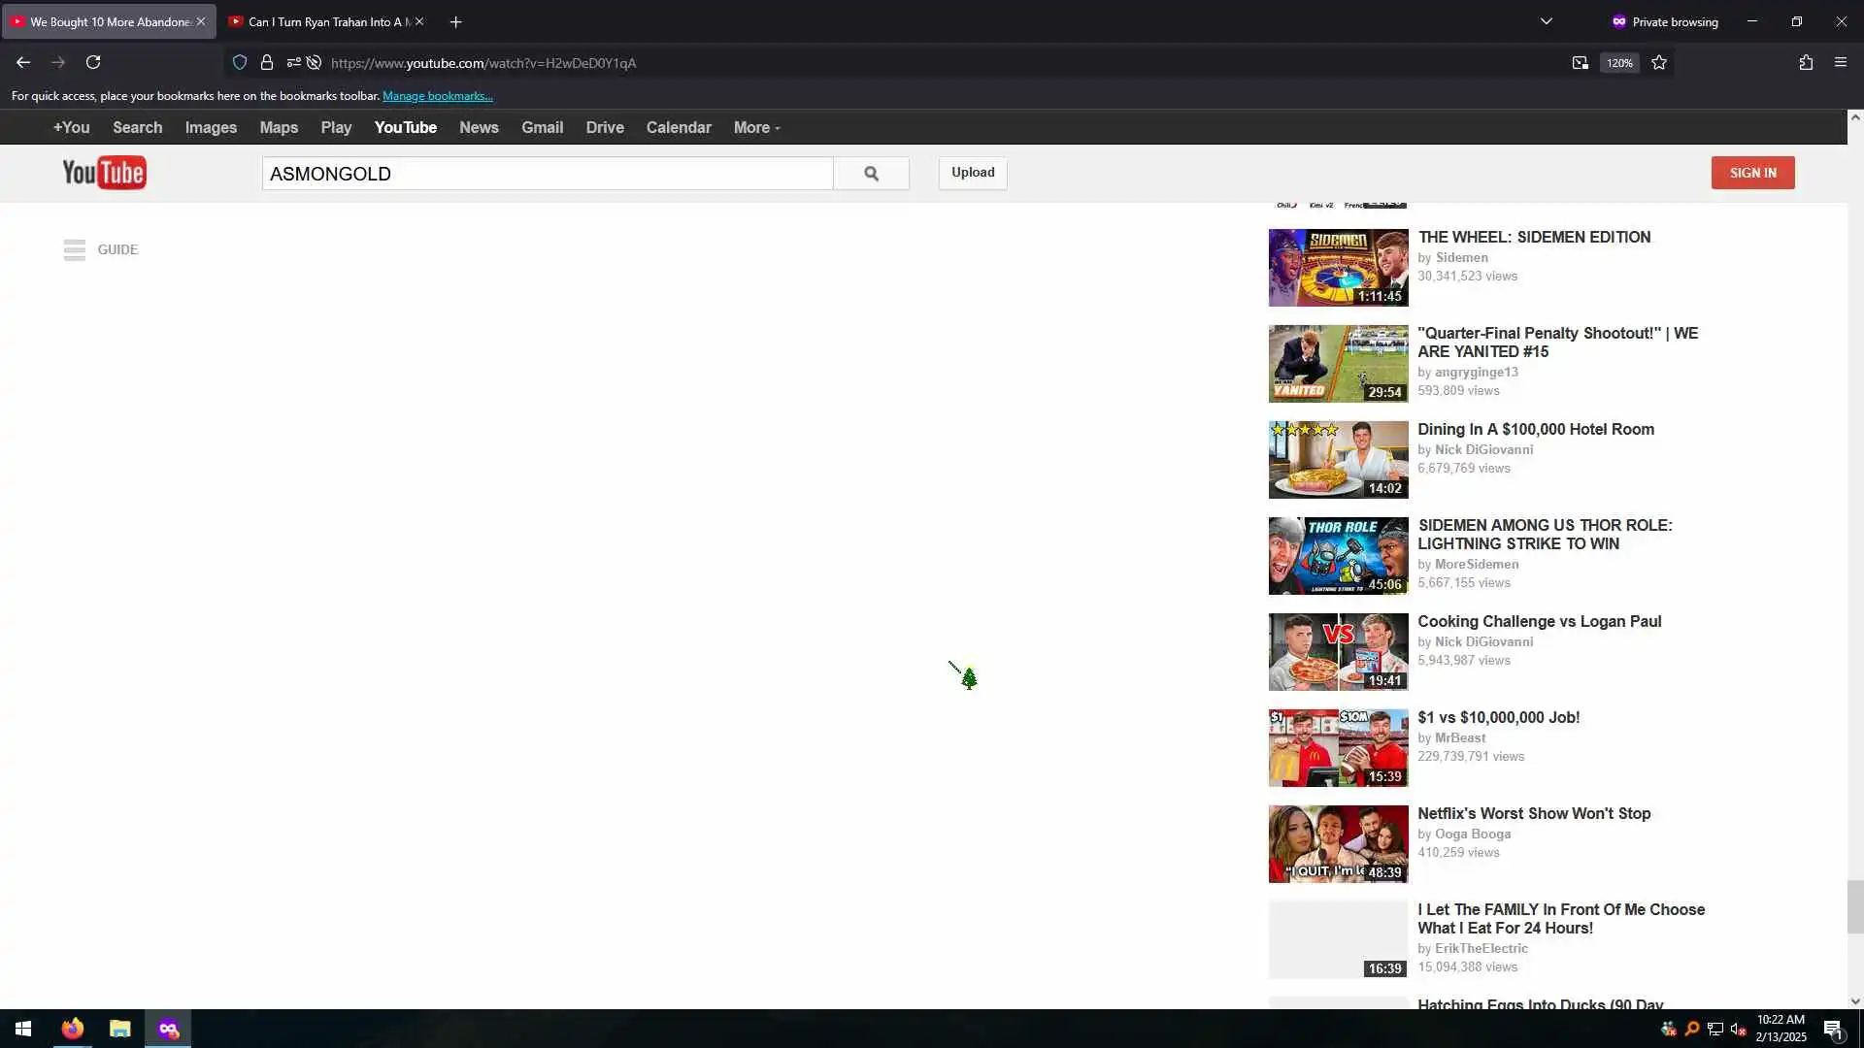Image resolution: width=1864 pixels, height=1048 pixels.
Task: Click the tracking protection shield icon
Action: 240,62
